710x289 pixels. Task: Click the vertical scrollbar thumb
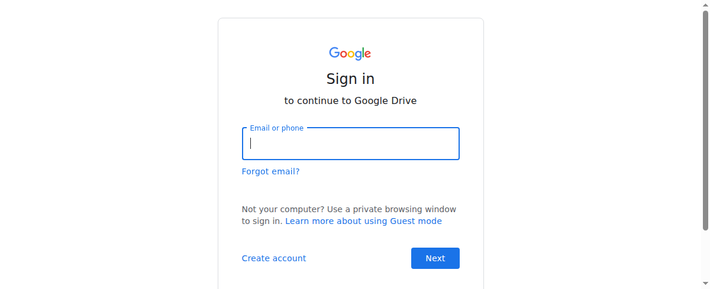click(705, 118)
